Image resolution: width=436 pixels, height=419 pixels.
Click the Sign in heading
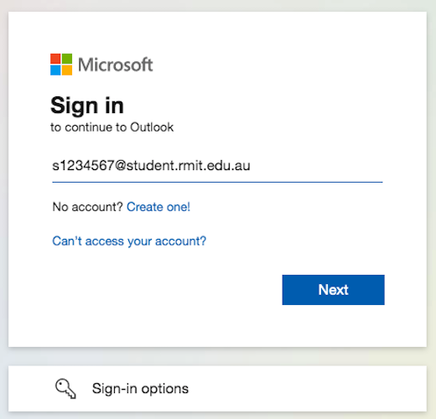click(87, 106)
